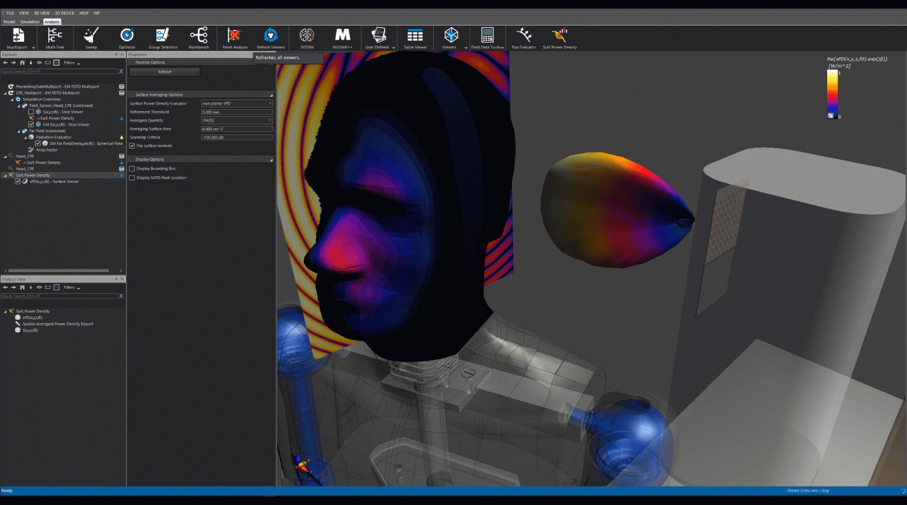The image size is (907, 505).
Task: Click the Reset Analysis icon
Action: point(234,38)
